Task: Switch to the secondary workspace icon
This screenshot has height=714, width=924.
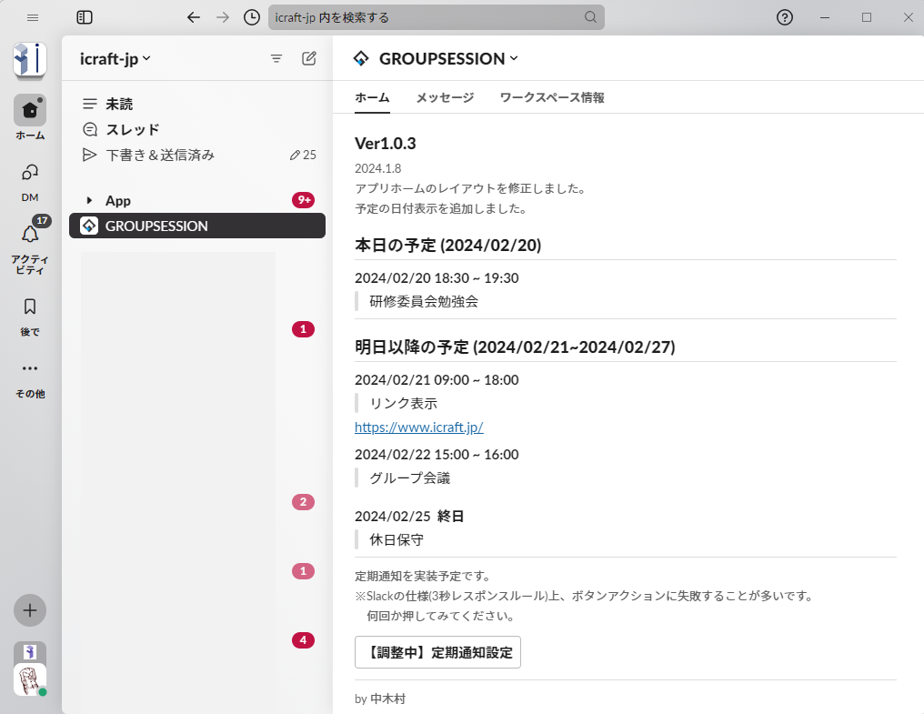Action: tap(30, 651)
